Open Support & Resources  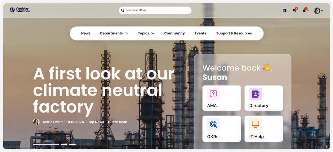[x=234, y=33]
